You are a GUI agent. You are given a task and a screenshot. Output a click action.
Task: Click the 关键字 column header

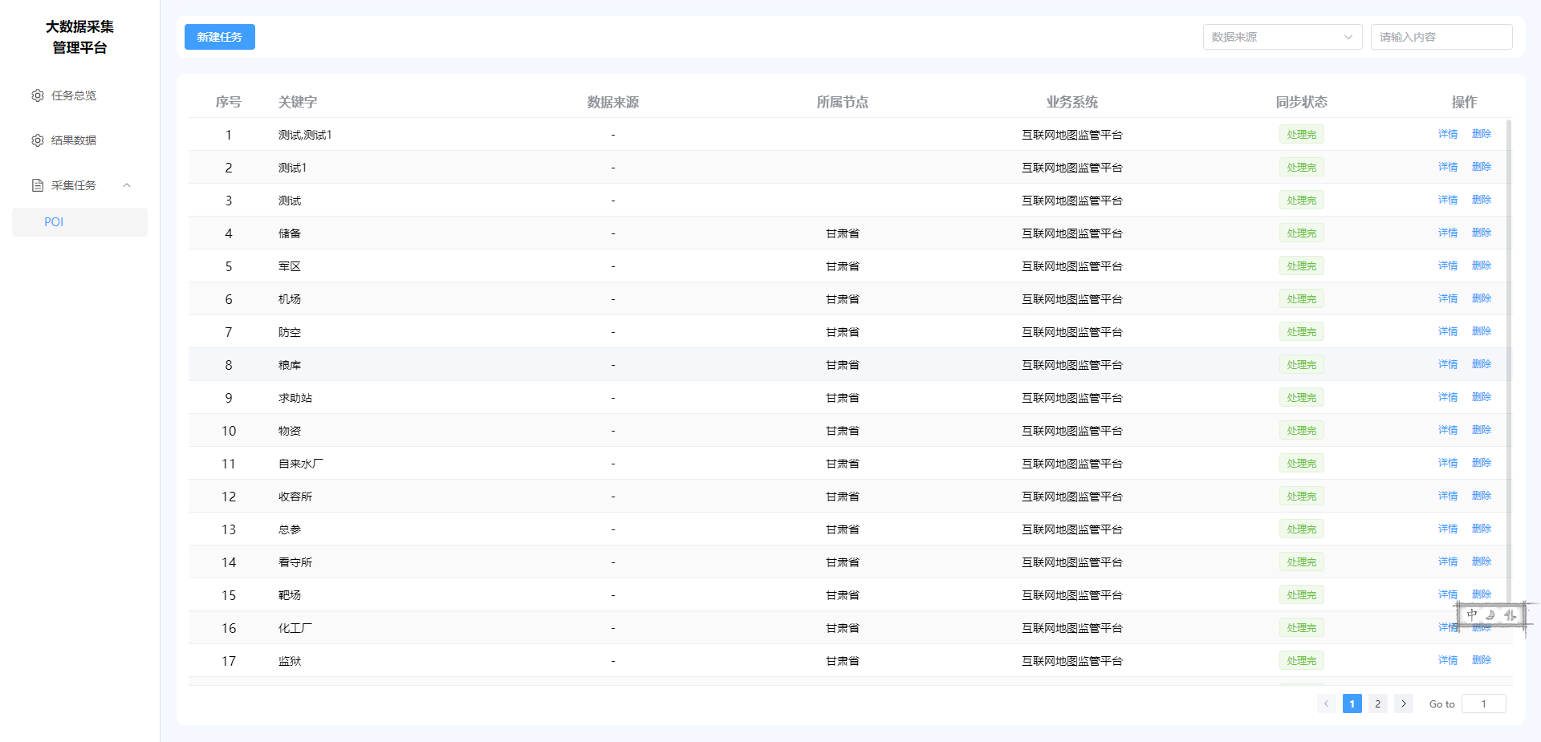tap(298, 102)
